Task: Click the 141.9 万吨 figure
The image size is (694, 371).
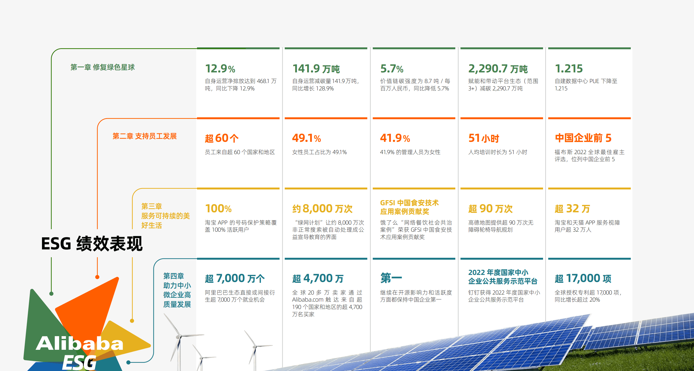Action: pos(316,69)
